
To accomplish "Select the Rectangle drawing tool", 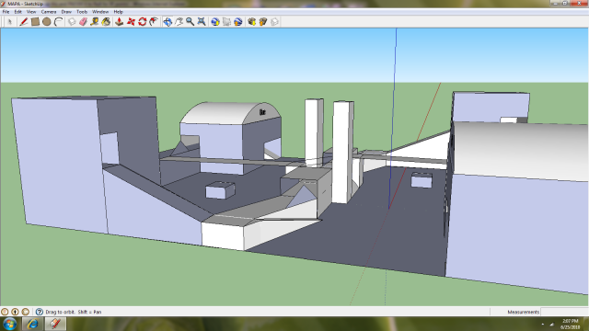I will click(x=35, y=22).
